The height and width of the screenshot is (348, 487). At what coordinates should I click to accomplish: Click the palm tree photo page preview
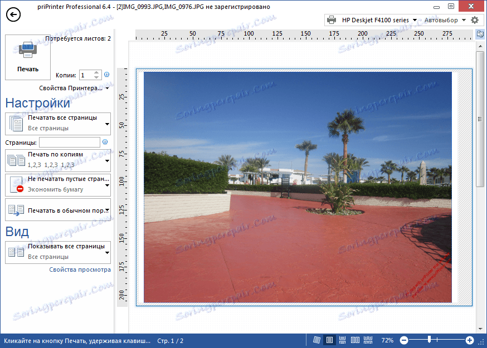coord(298,187)
